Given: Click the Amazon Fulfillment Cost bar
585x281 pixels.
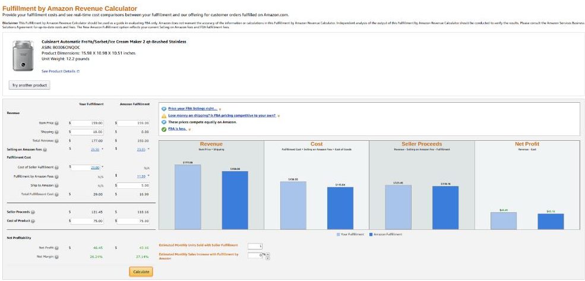Looking at the screenshot, I should (x=340, y=209).
